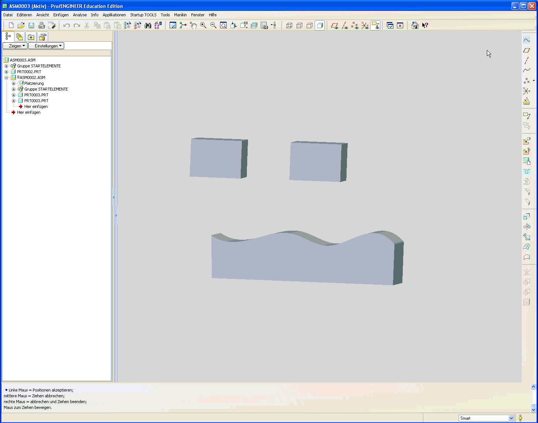Image resolution: width=538 pixels, height=423 pixels.
Task: Open the Fenster menu
Action: [x=198, y=15]
